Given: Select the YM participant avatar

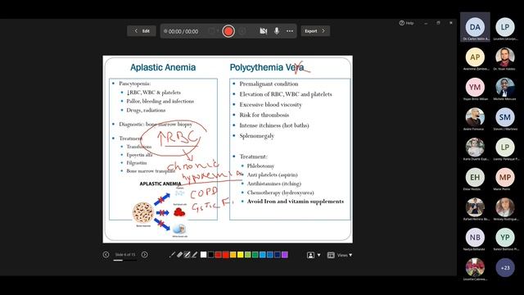Looking at the screenshot, I should (475, 87).
